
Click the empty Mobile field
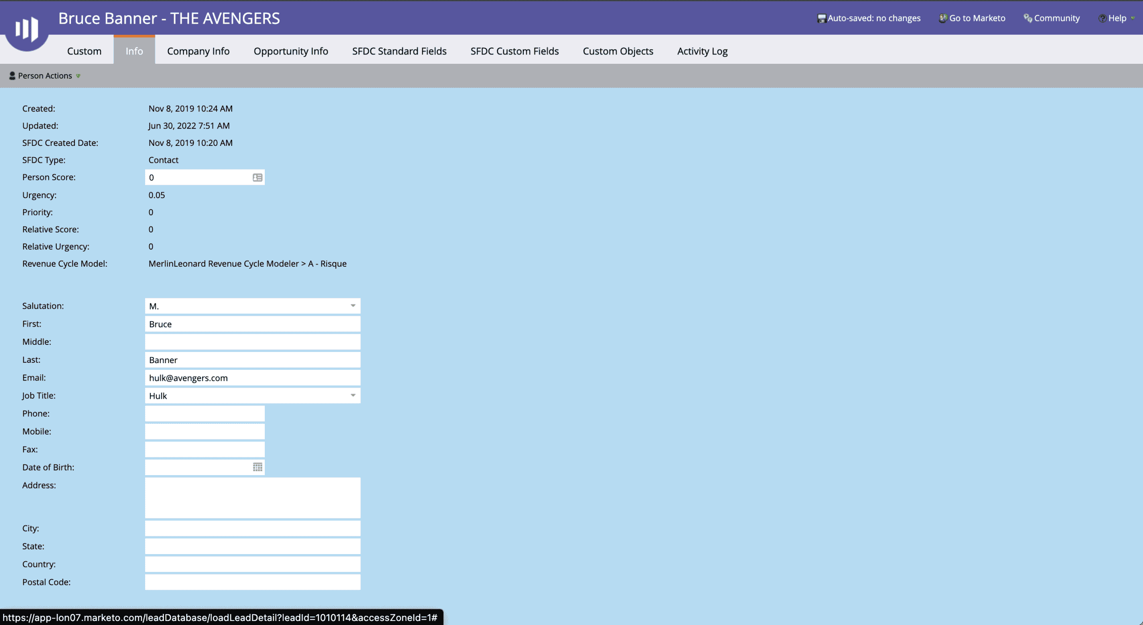tap(205, 431)
